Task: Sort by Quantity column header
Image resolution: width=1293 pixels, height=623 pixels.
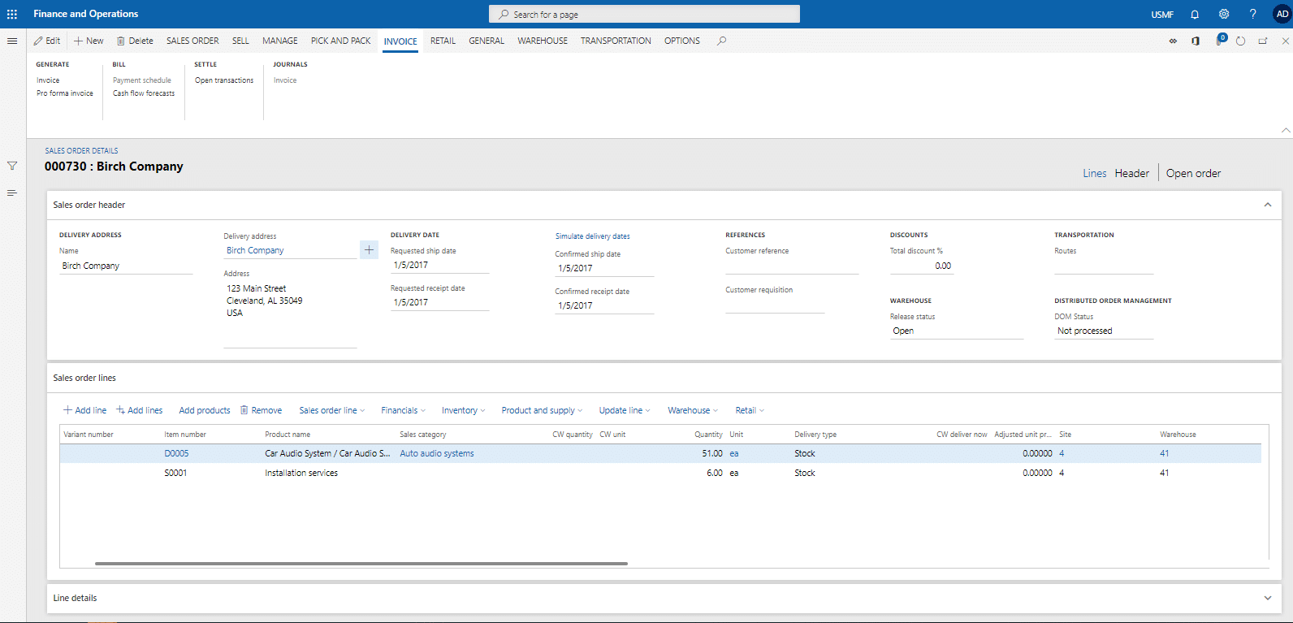Action: [x=708, y=435]
